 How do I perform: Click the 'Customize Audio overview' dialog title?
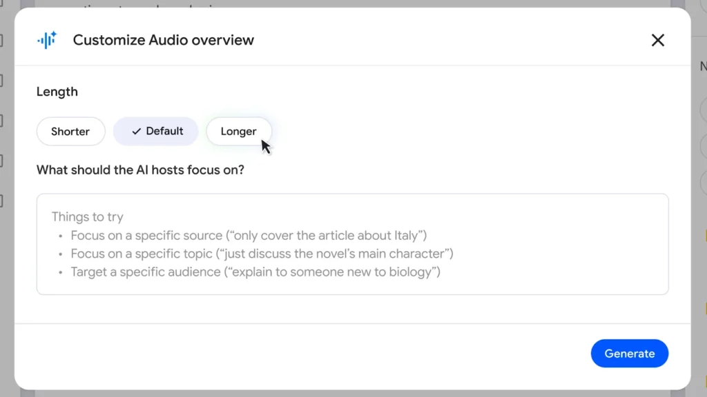click(163, 40)
